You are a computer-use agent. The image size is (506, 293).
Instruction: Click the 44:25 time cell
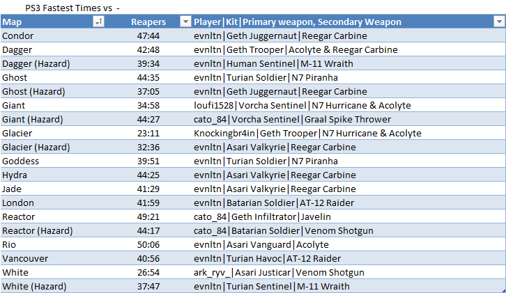148,175
